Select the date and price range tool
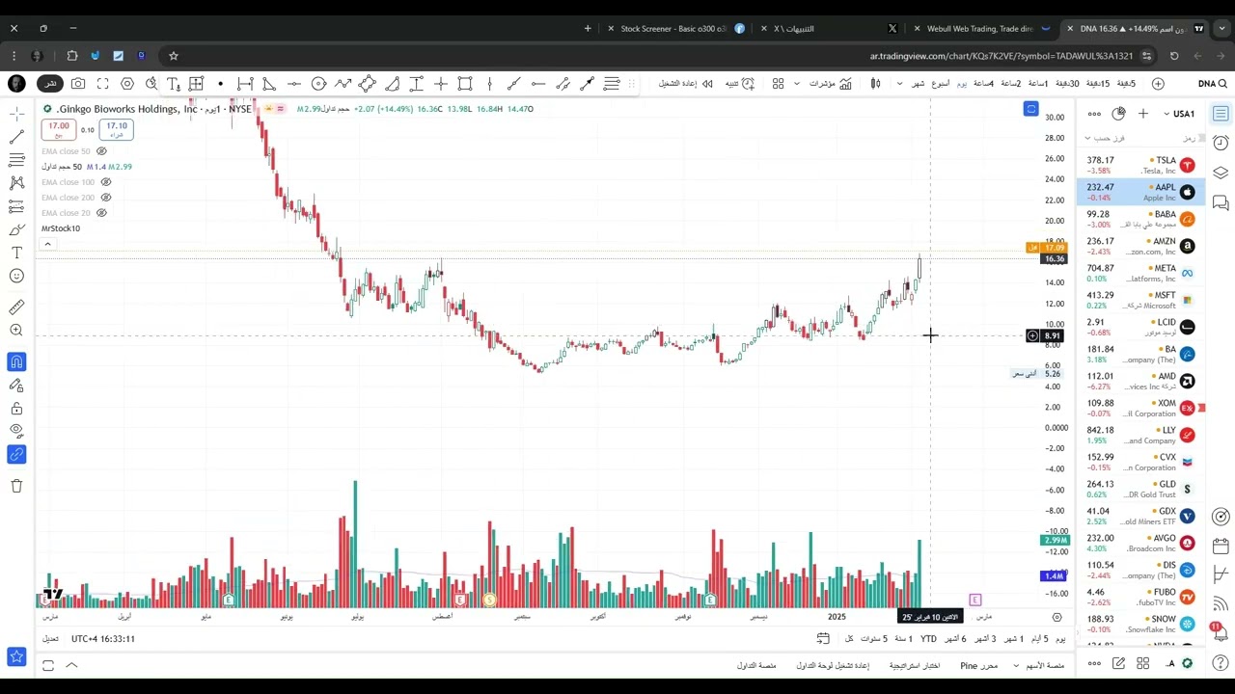 pos(196,84)
